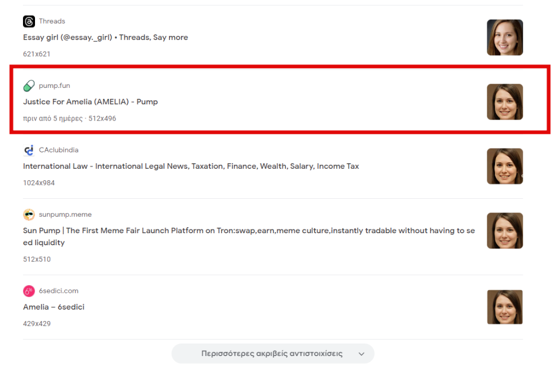Open the International Law CAclubindia result
Screen dimensions: 560x367
tap(191, 166)
